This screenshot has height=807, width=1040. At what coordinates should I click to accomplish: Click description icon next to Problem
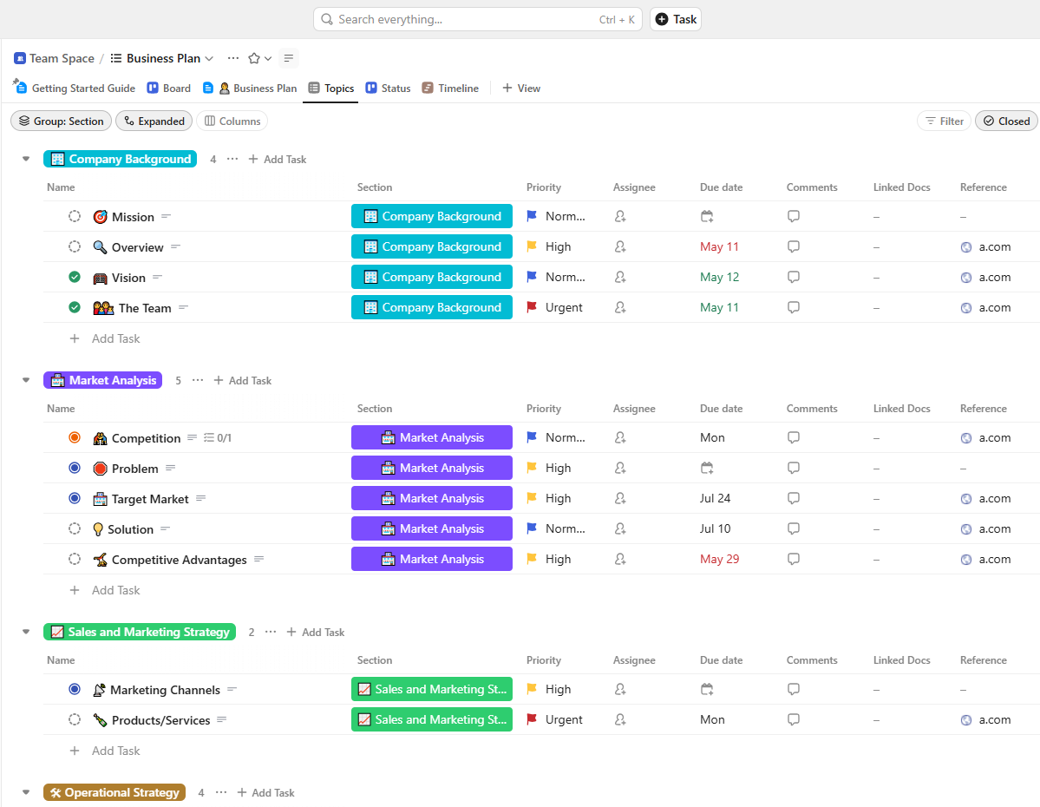tap(171, 469)
